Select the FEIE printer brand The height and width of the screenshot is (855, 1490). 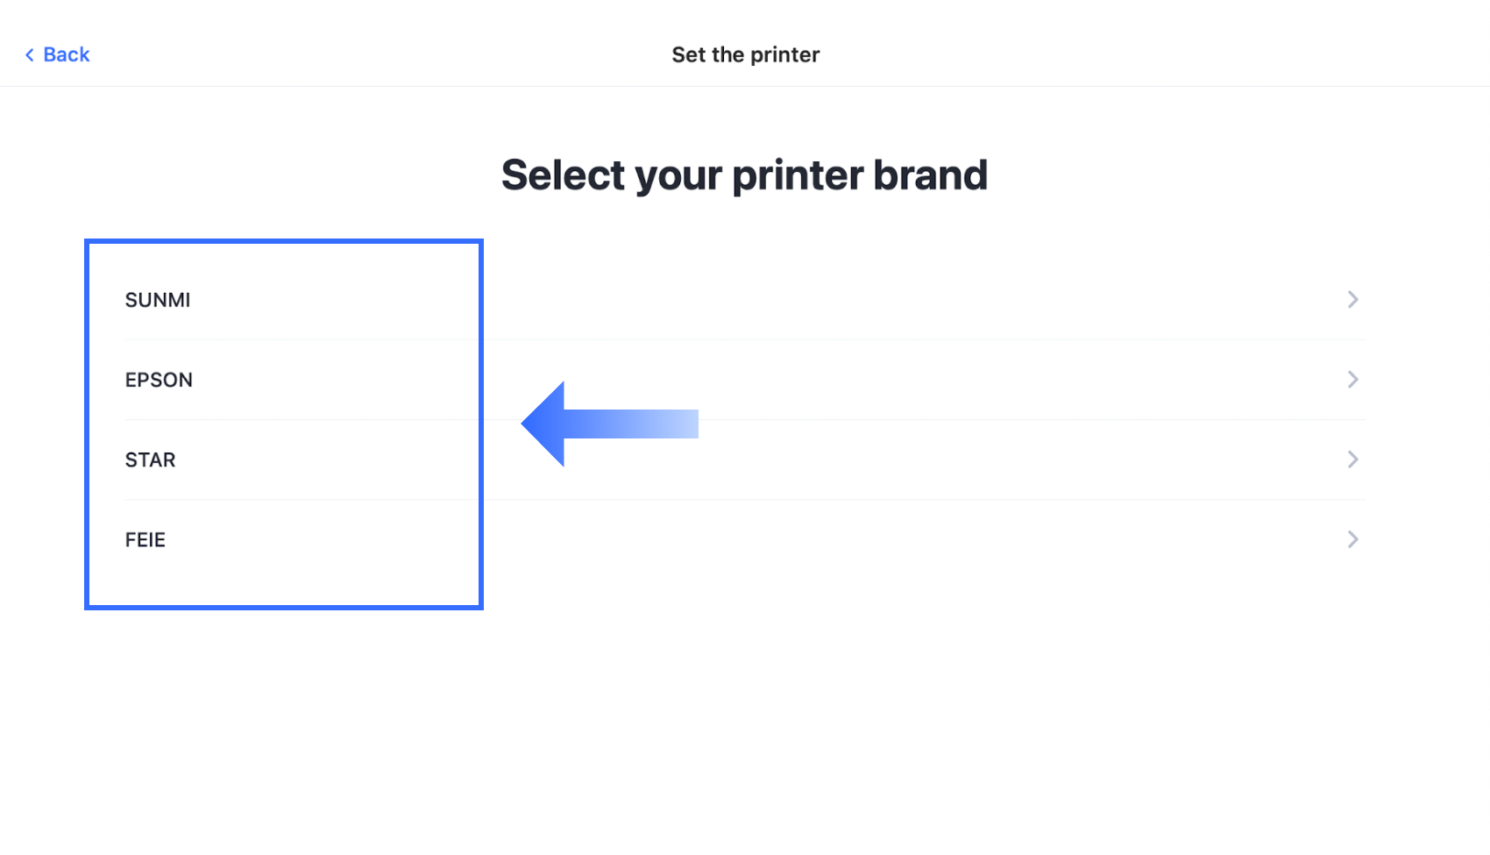[144, 538]
